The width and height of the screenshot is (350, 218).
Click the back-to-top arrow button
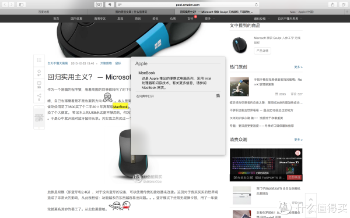point(311,199)
